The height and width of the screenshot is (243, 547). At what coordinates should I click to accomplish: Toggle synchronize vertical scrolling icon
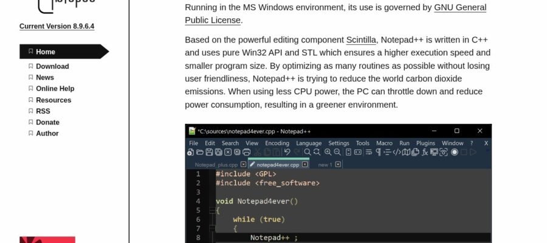click(x=348, y=152)
